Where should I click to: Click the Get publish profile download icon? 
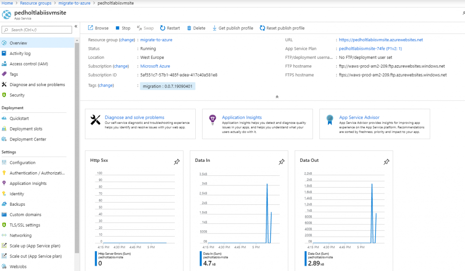pos(214,28)
